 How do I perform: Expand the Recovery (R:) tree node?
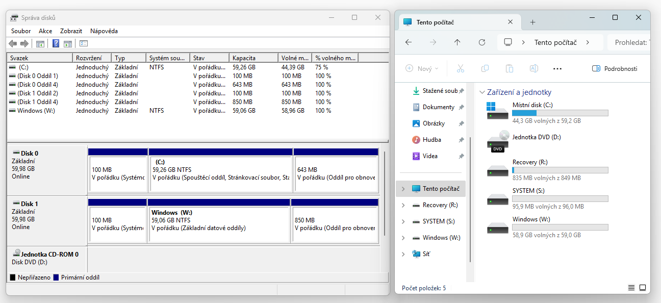coord(403,205)
